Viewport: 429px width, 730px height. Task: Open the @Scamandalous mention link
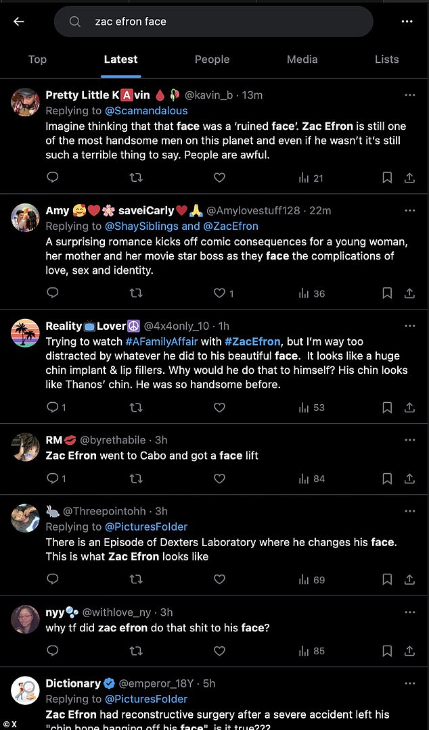click(146, 111)
